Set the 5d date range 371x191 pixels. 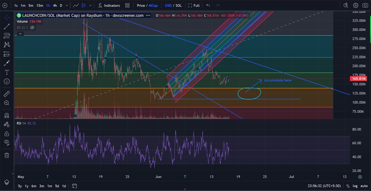coord(57,186)
